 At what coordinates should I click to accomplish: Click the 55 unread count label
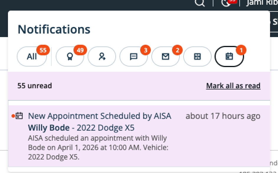(x=35, y=86)
